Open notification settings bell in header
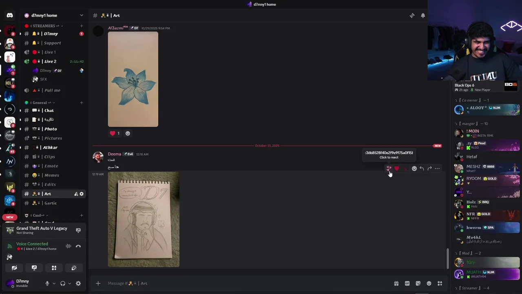The height and width of the screenshot is (294, 522). tap(423, 16)
